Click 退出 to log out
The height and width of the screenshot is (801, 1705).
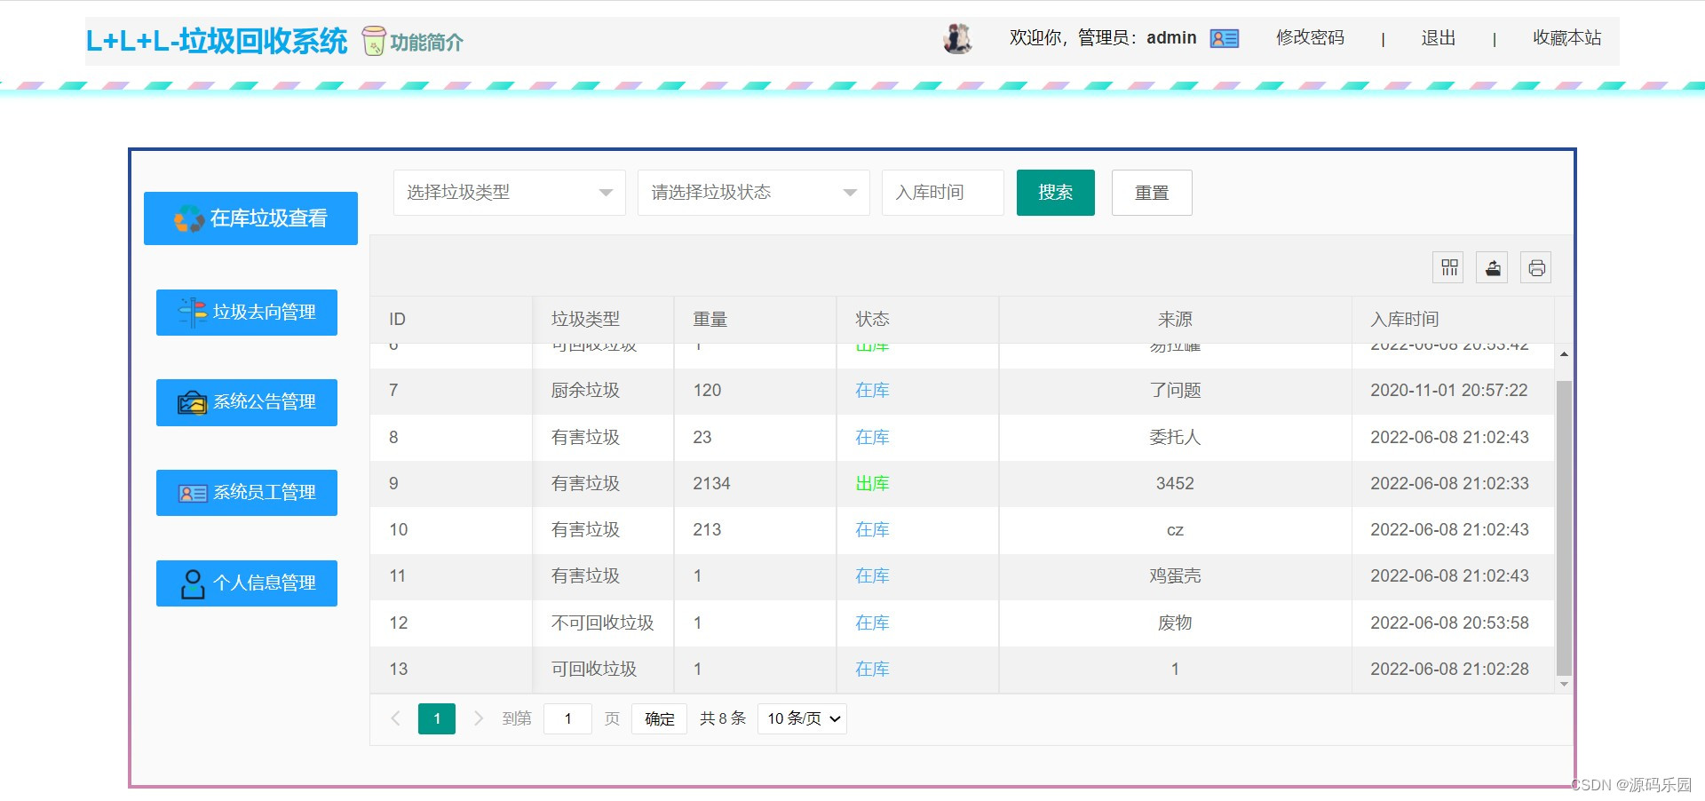coord(1438,38)
